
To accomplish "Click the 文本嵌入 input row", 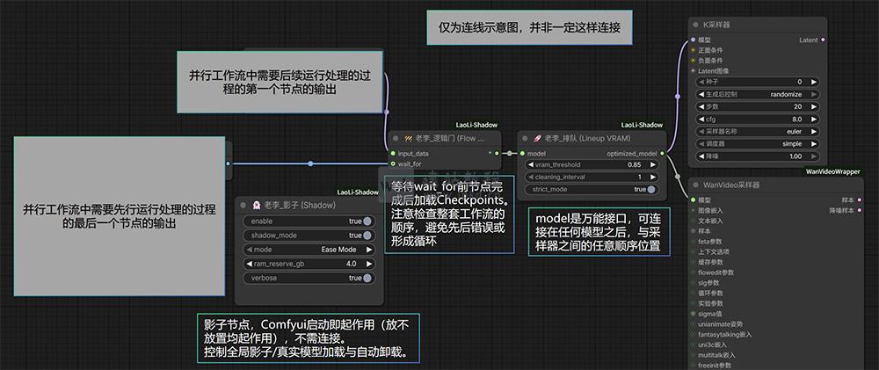I will (x=709, y=221).
